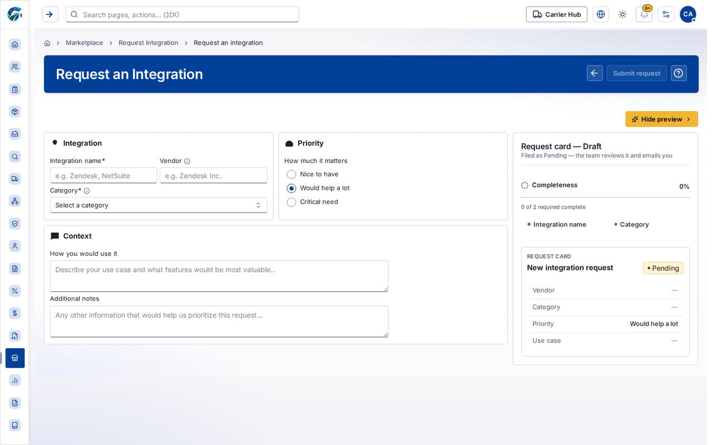Open the truck icon in the sidebar
Viewport: 712px width, 445px height.
click(15, 179)
